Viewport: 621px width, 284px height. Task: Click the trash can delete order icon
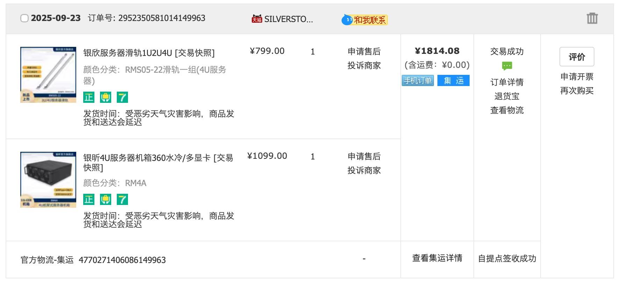(592, 18)
